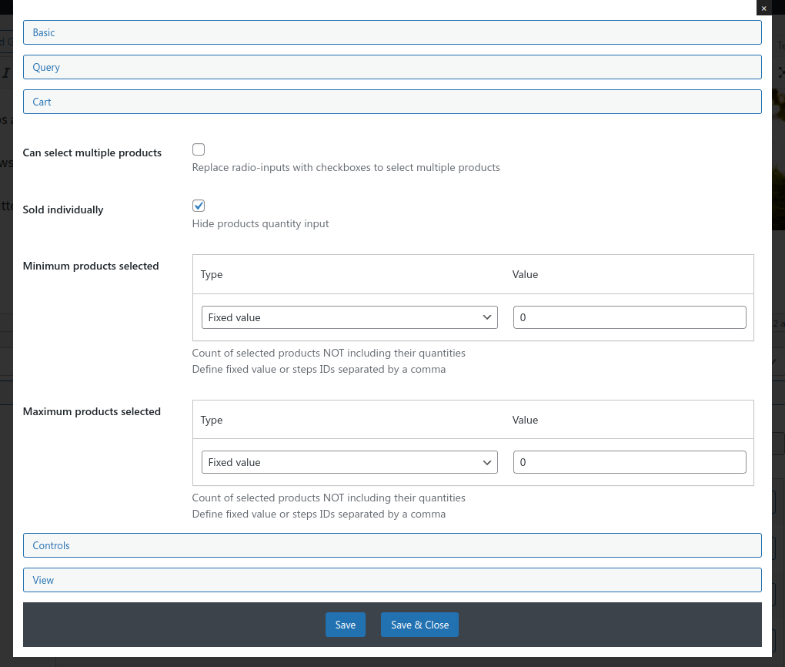This screenshot has height=667, width=785.
Task: Focus the Maximum products selected Value field
Action: 630,462
